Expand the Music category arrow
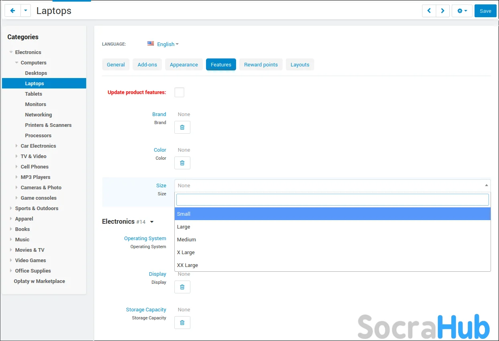 point(11,239)
